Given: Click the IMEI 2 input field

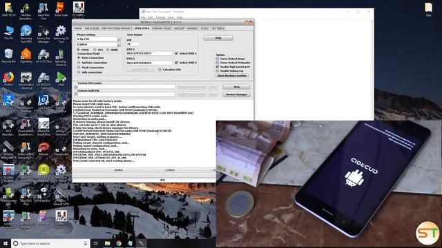Looking at the screenshot, I should [149, 63].
